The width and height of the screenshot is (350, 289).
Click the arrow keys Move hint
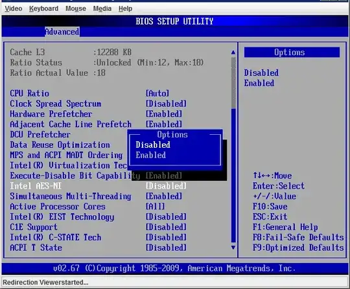click(x=272, y=176)
